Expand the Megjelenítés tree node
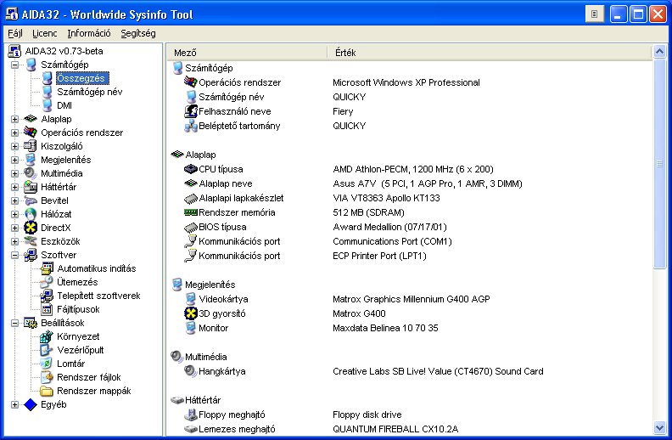The height and width of the screenshot is (440, 672). pyautogui.click(x=15, y=160)
